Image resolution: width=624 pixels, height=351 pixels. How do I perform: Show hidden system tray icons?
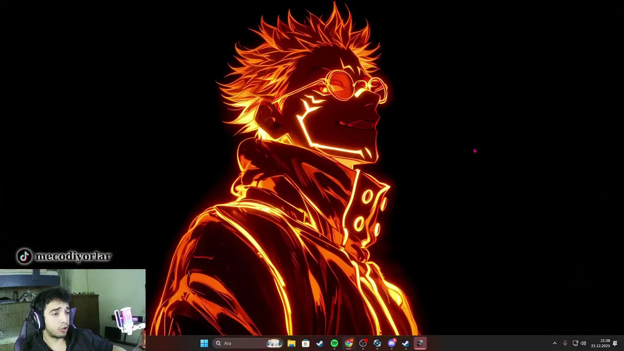(554, 343)
